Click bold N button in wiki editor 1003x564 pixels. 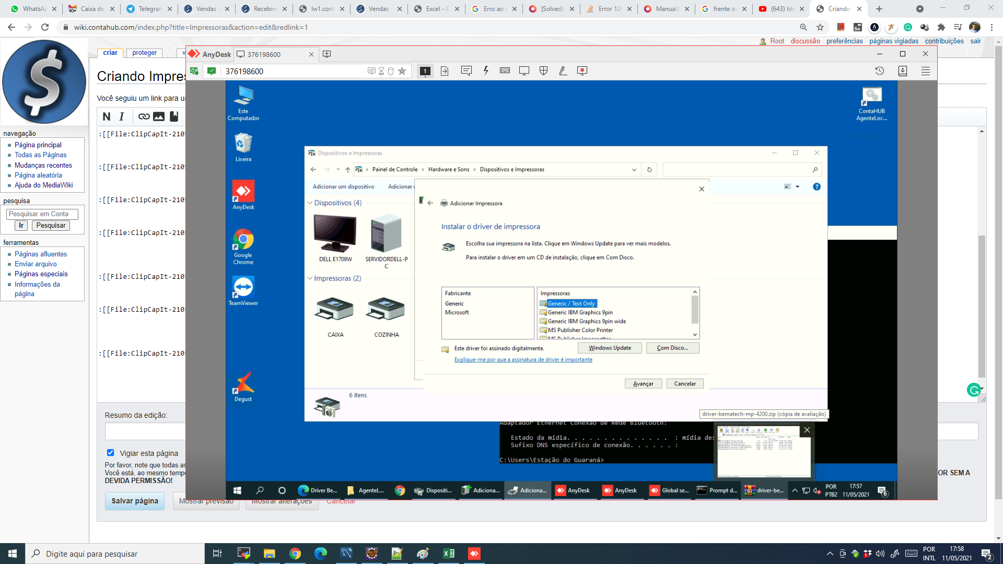pyautogui.click(x=107, y=116)
